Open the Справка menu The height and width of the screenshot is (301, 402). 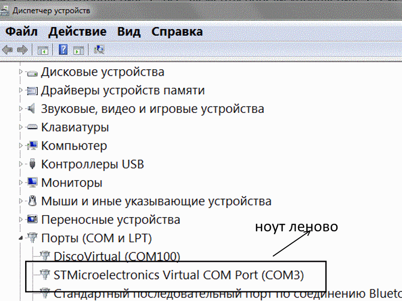coord(177,32)
